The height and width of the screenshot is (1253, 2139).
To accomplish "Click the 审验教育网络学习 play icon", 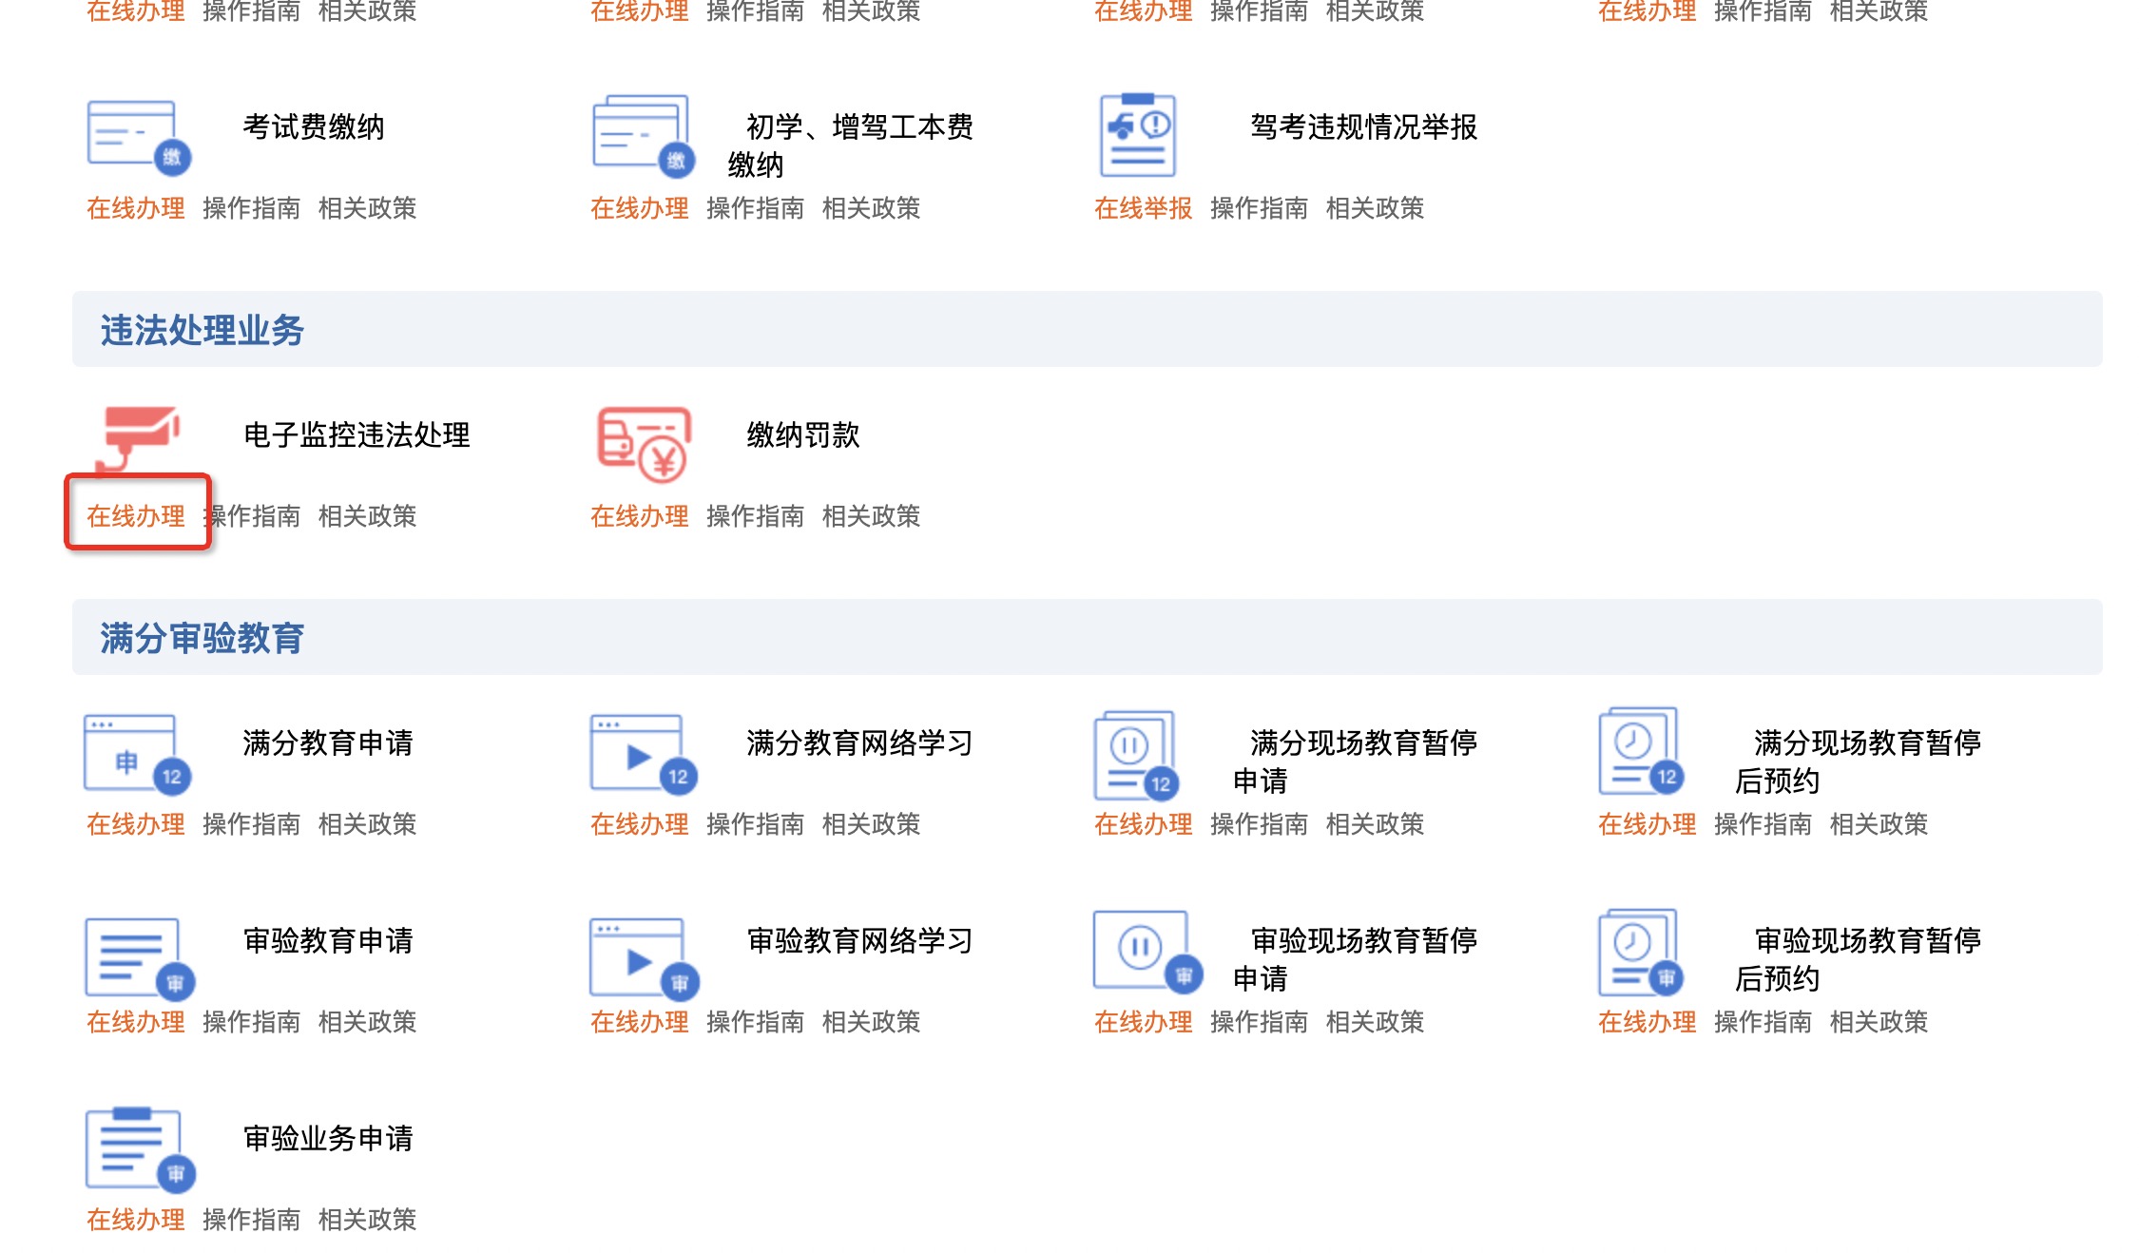I will 645,958.
